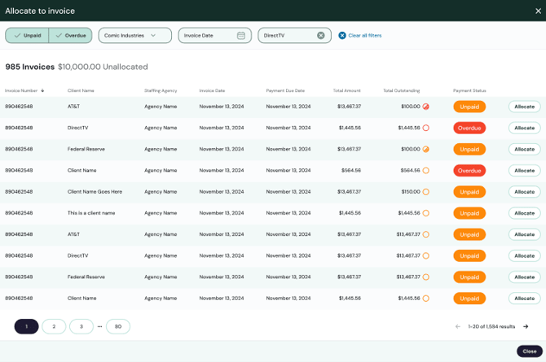
Task: Toggle the Unpaid filter chip
Action: pyautogui.click(x=27, y=36)
